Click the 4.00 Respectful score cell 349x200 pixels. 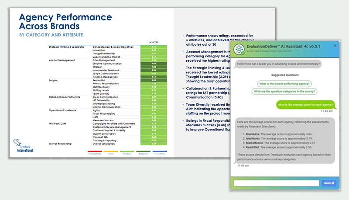click(154, 80)
